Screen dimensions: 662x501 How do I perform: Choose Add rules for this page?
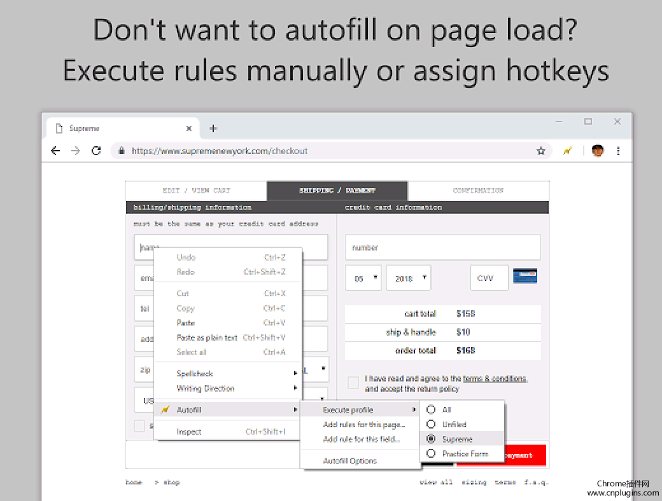pos(360,425)
